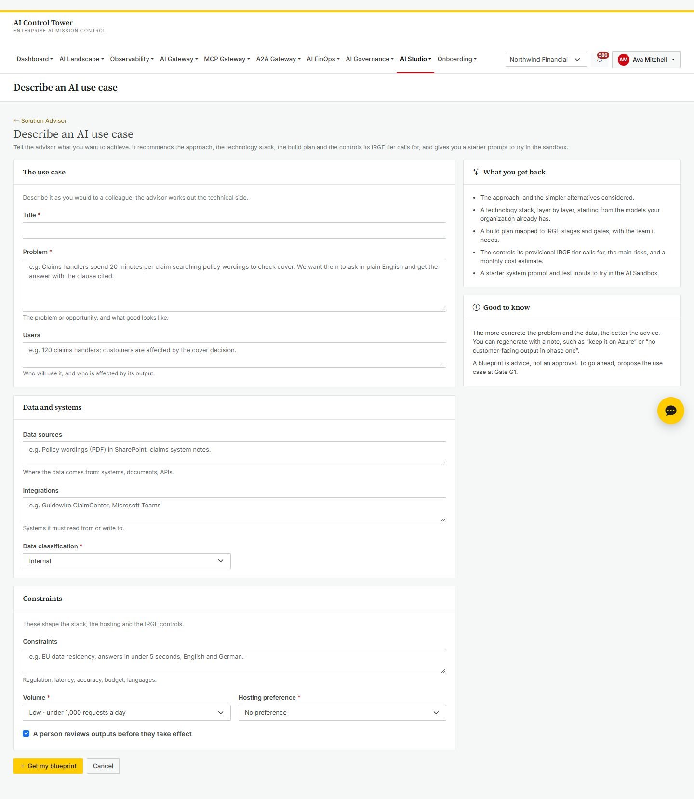Click the Cancel button
This screenshot has height=799, width=694.
[x=103, y=766]
